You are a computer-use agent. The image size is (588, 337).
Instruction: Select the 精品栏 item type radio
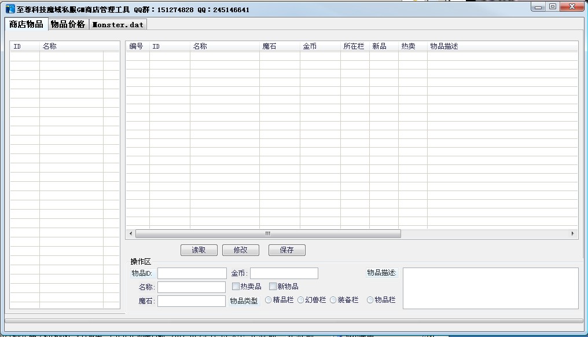coord(267,300)
